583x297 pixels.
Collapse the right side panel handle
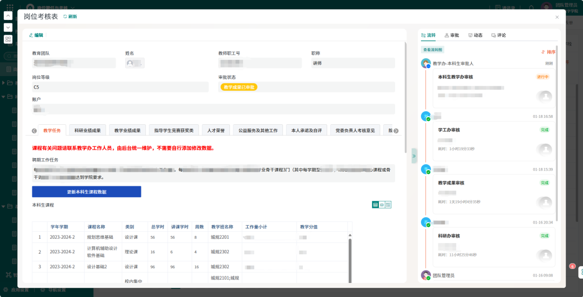coord(414,156)
